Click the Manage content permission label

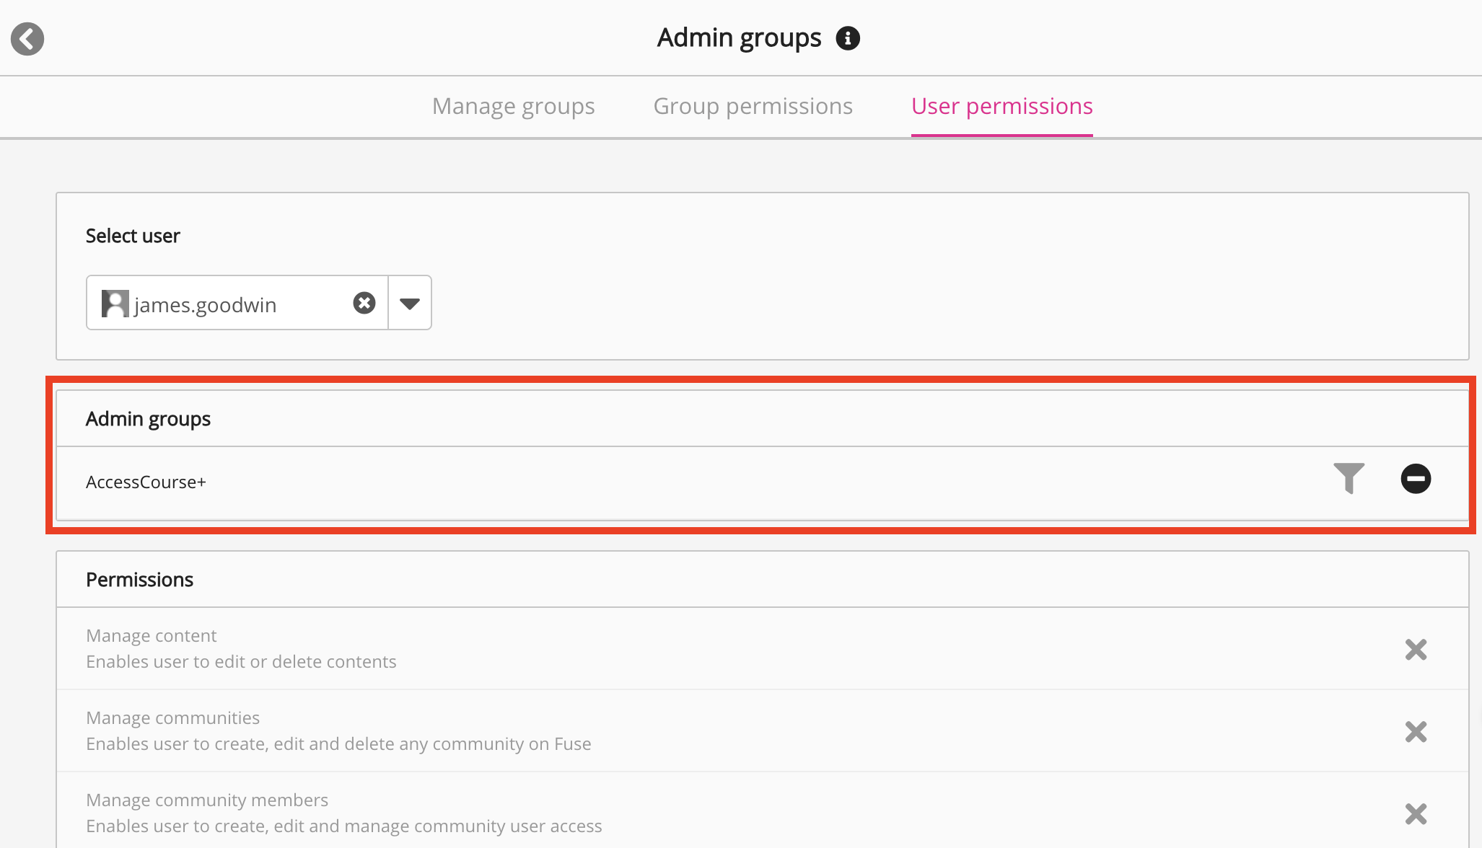pos(152,636)
